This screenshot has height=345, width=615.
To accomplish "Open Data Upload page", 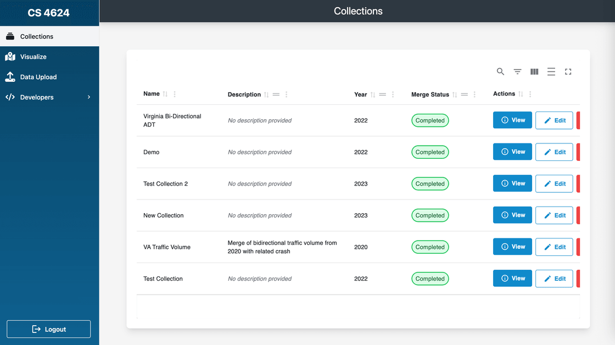I will pos(38,77).
